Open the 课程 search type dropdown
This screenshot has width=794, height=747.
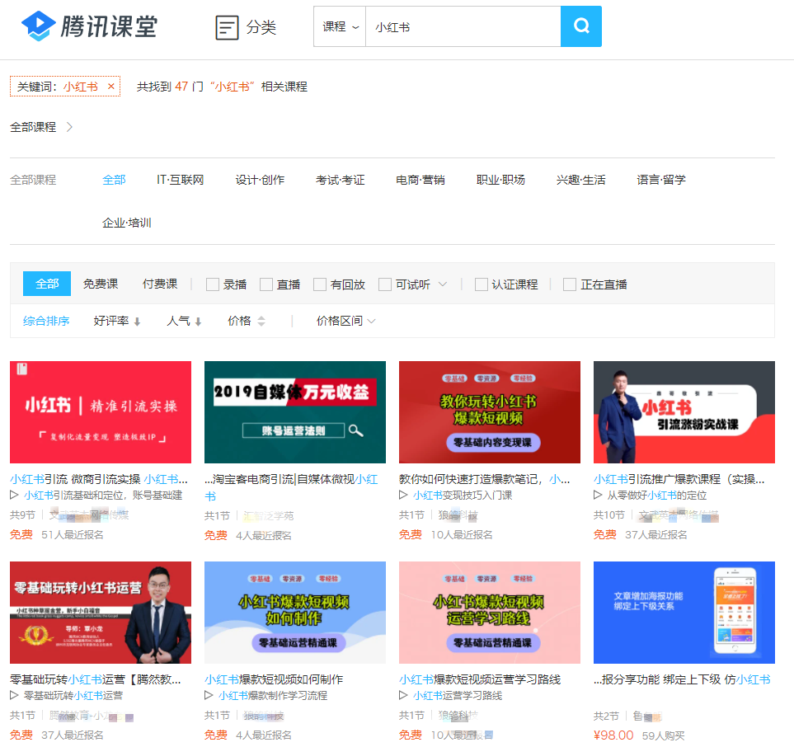pyautogui.click(x=340, y=27)
